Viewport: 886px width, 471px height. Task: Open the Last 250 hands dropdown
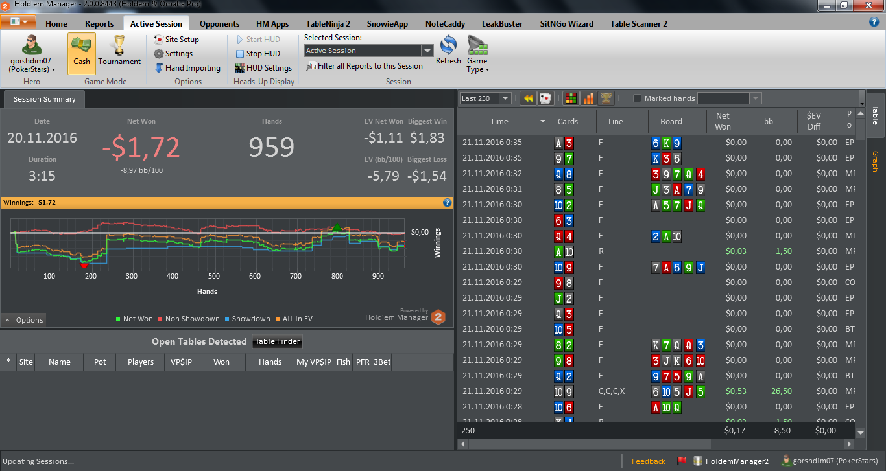[505, 98]
